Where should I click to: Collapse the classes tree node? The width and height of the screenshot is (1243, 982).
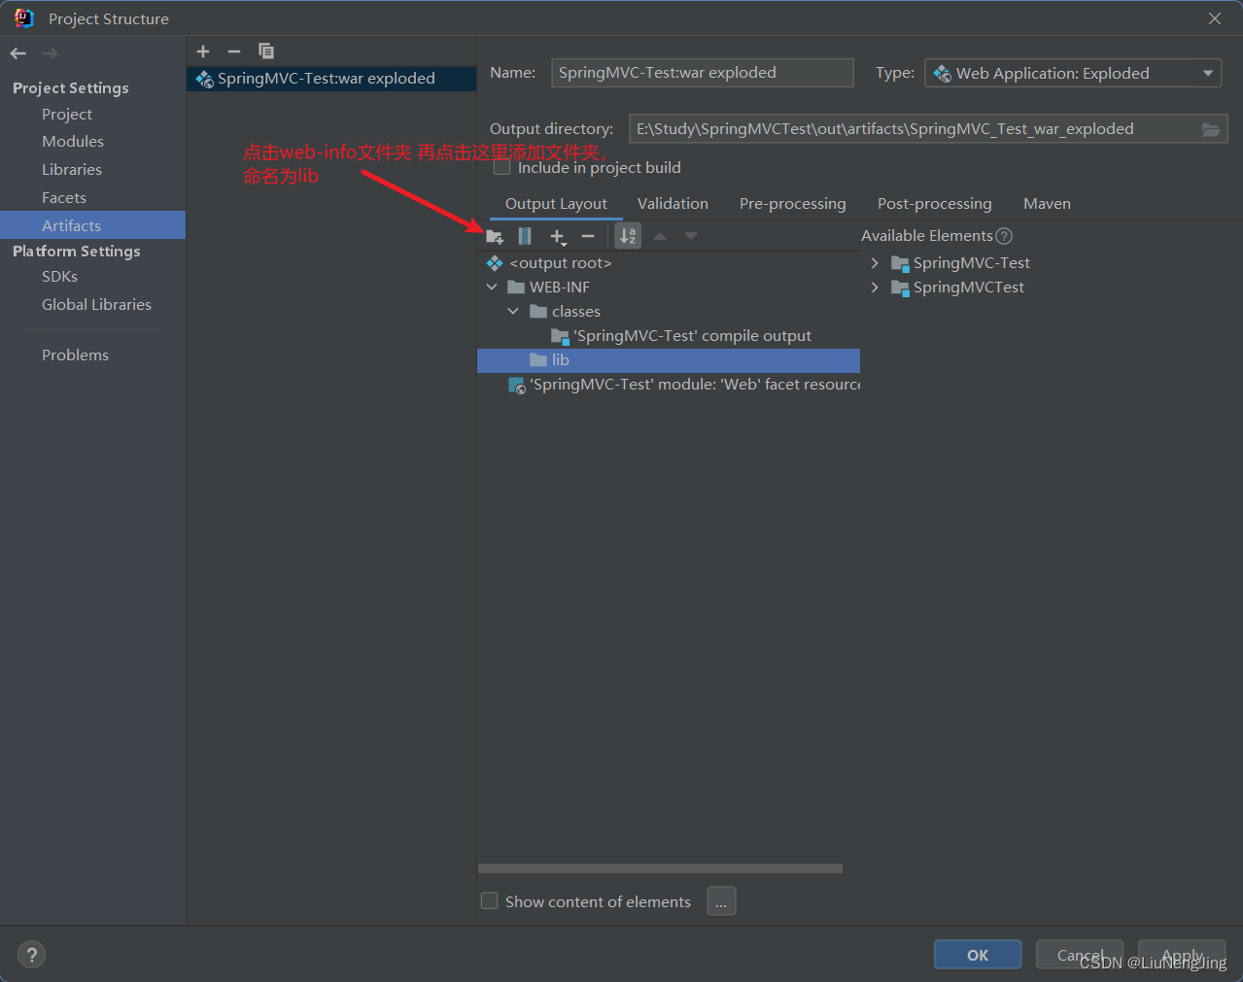[513, 312]
